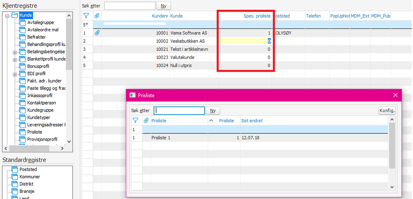Viewport: 413px width, 199px height.
Task: Select Faste tillegg og fradrag tree item
Action: (x=46, y=88)
